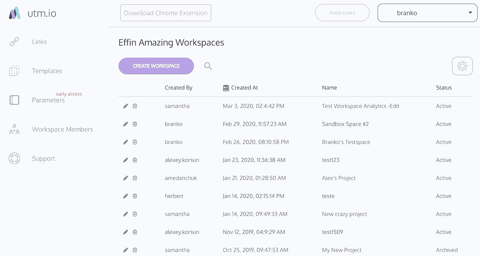Go to Workspace Members in sidebar
480x256 pixels.
point(62,129)
